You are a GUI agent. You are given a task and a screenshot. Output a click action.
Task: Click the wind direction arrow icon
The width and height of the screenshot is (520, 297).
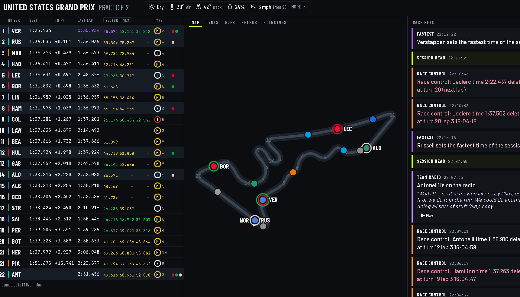[253, 7]
